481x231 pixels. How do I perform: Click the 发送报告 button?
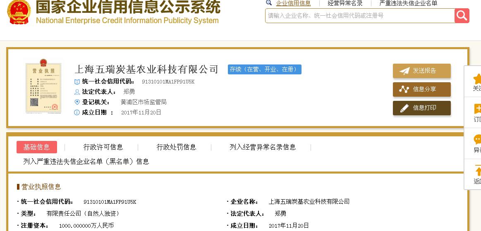coord(422,71)
